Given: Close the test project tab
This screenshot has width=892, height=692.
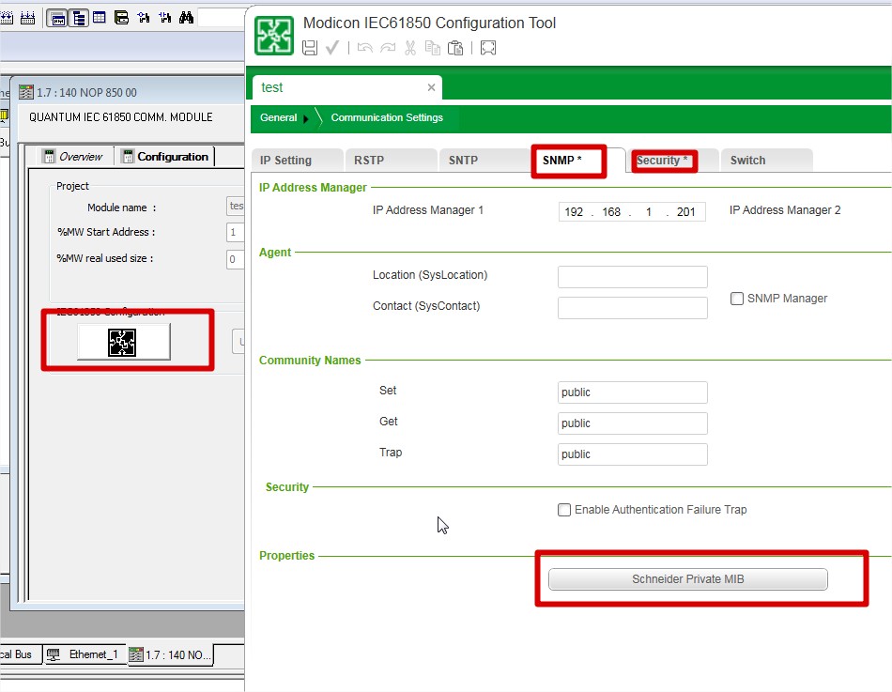Looking at the screenshot, I should coord(431,87).
